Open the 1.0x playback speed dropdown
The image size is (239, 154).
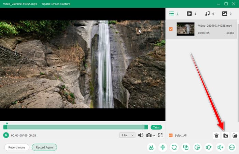coord(127,135)
